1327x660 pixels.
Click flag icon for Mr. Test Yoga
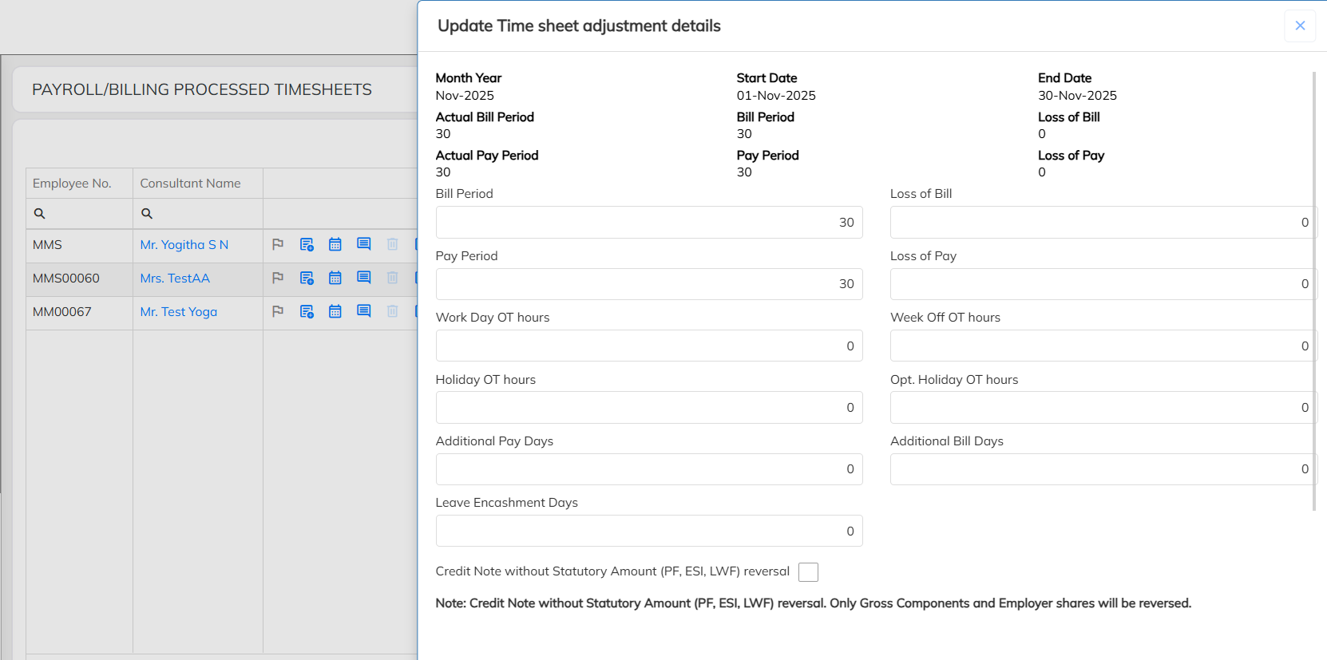278,311
